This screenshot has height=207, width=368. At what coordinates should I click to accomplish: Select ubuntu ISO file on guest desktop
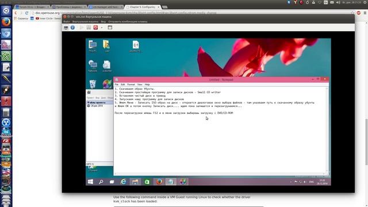(x=136, y=46)
